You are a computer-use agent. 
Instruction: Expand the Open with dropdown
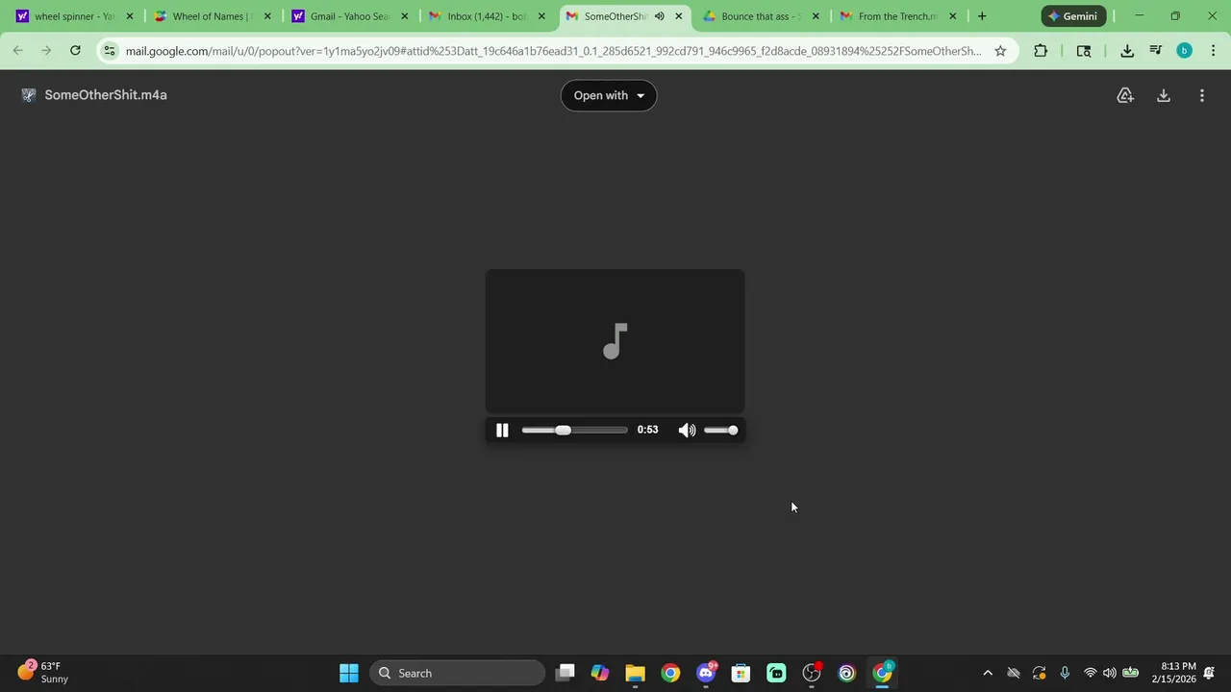[x=609, y=95]
